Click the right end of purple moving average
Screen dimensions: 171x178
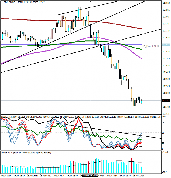[141, 58]
